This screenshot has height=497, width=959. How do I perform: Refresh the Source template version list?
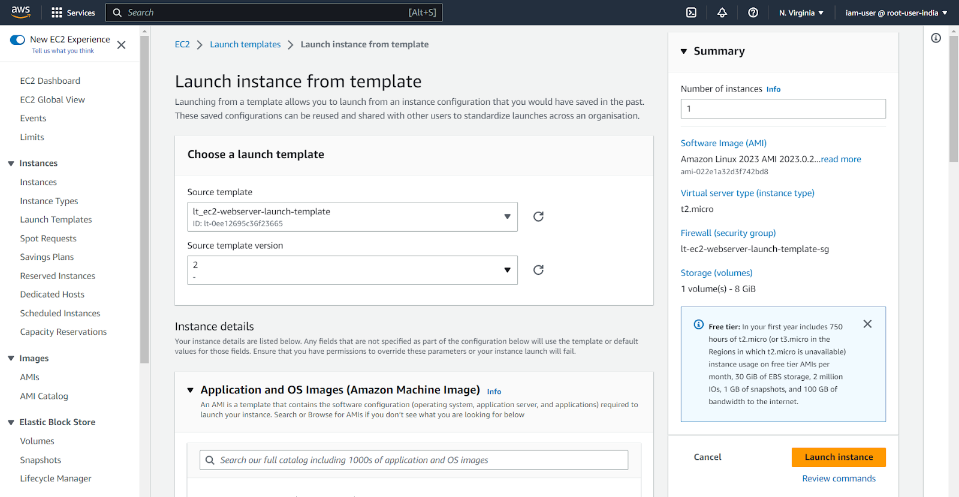[x=538, y=270]
